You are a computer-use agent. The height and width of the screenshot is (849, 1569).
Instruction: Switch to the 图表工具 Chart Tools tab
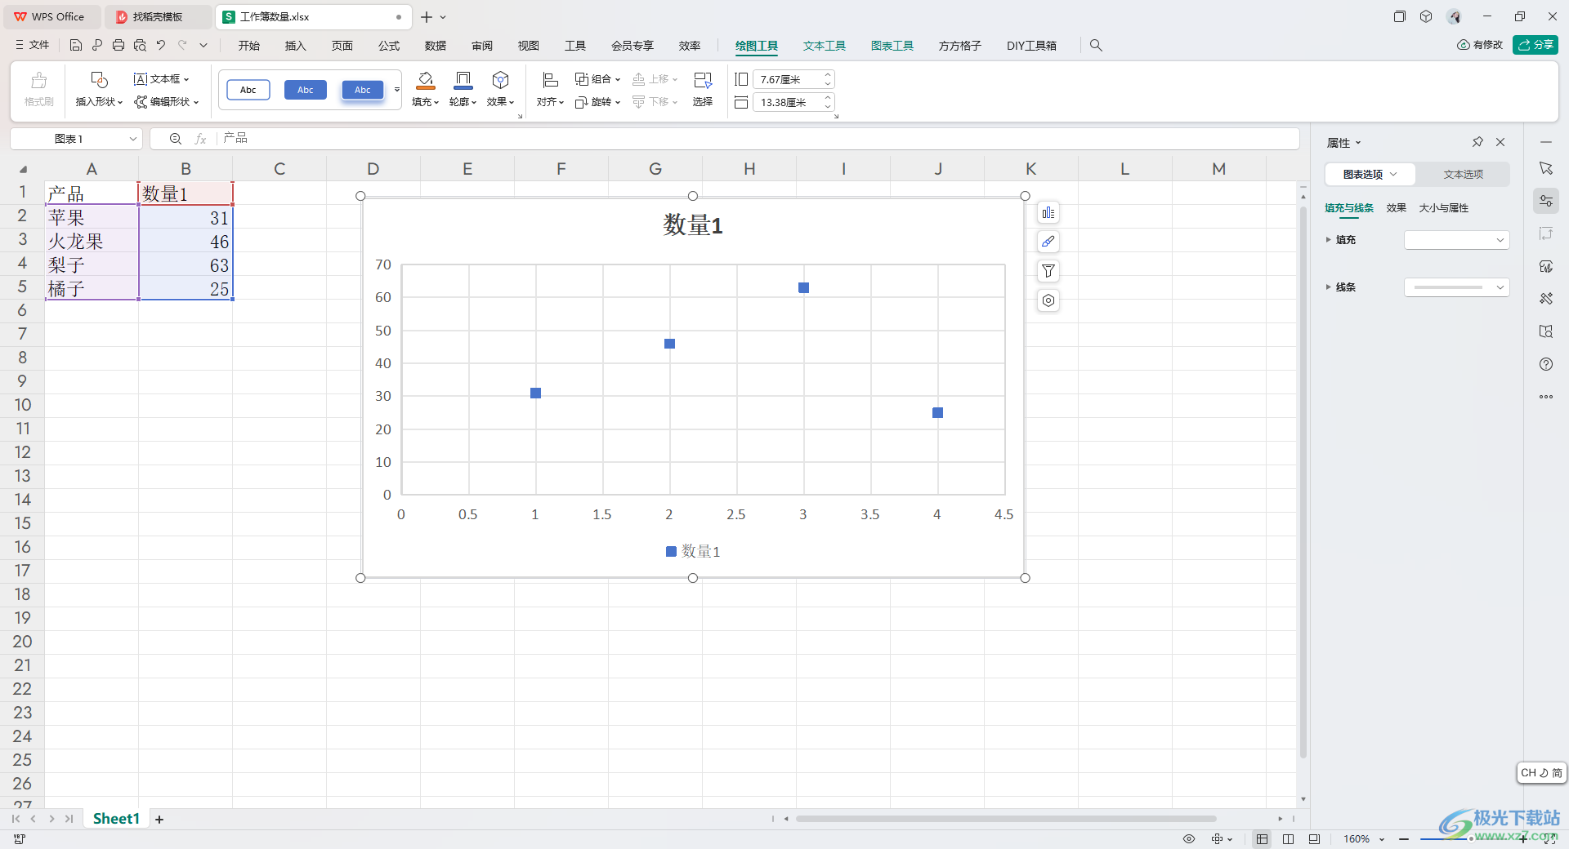(892, 46)
